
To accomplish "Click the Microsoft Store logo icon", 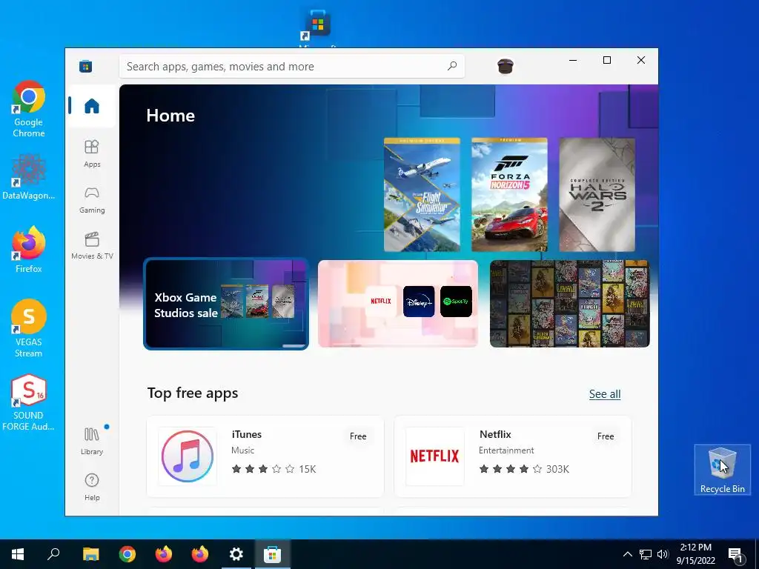I will pyautogui.click(x=86, y=66).
